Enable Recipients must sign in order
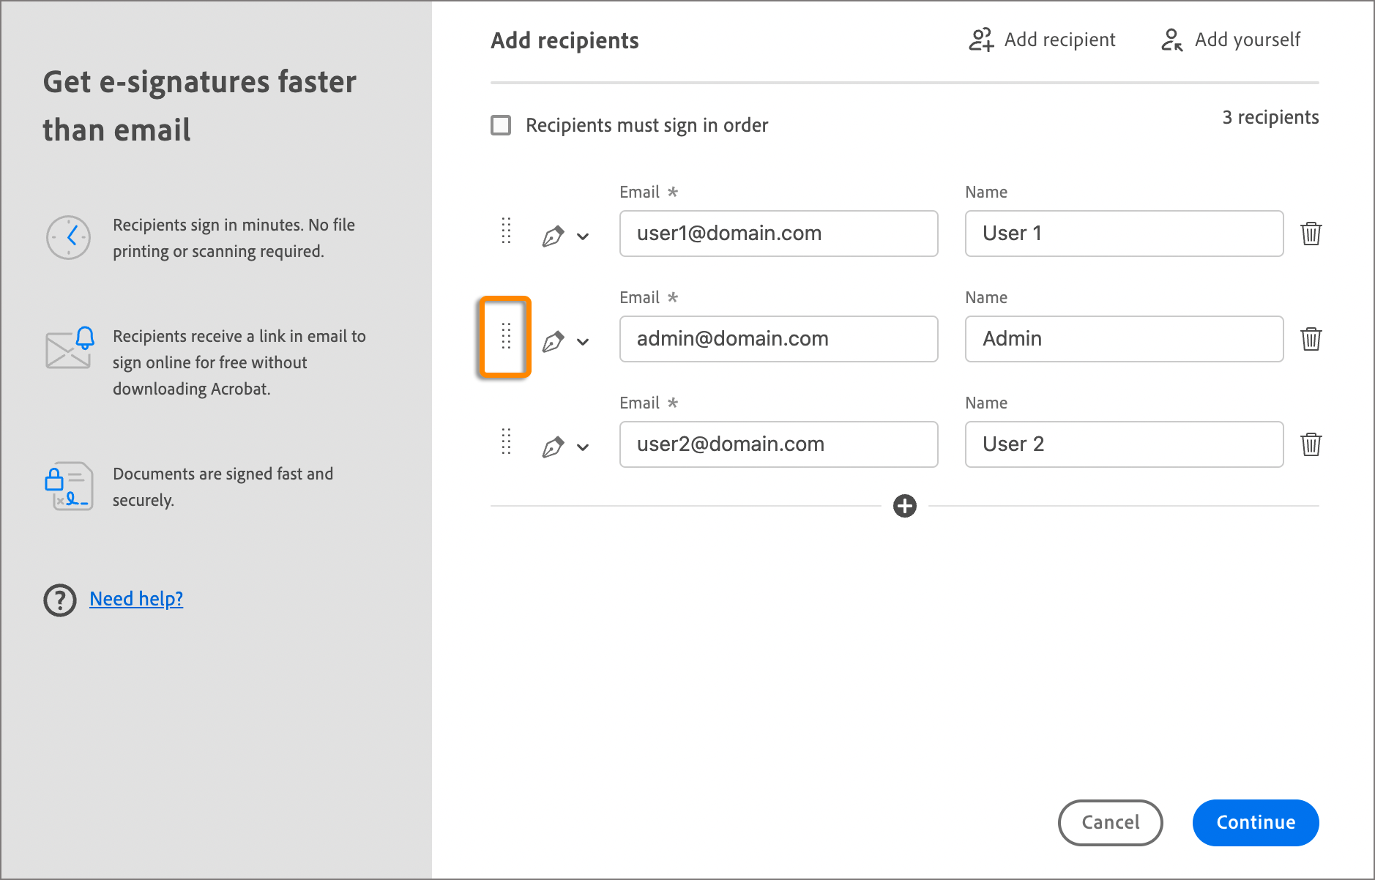 501,125
